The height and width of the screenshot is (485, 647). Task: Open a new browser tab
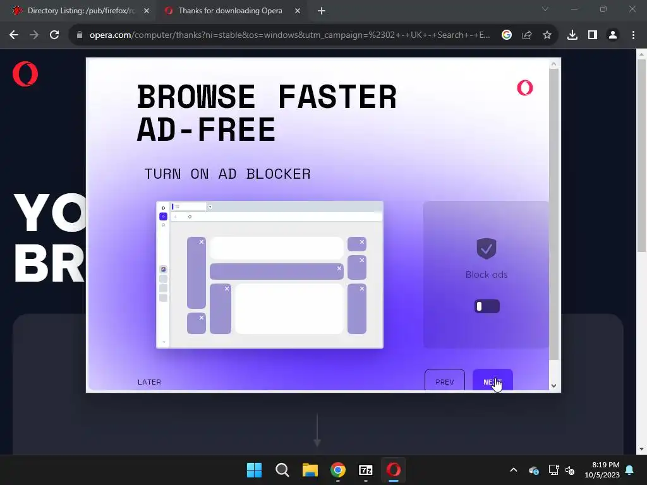point(322,11)
